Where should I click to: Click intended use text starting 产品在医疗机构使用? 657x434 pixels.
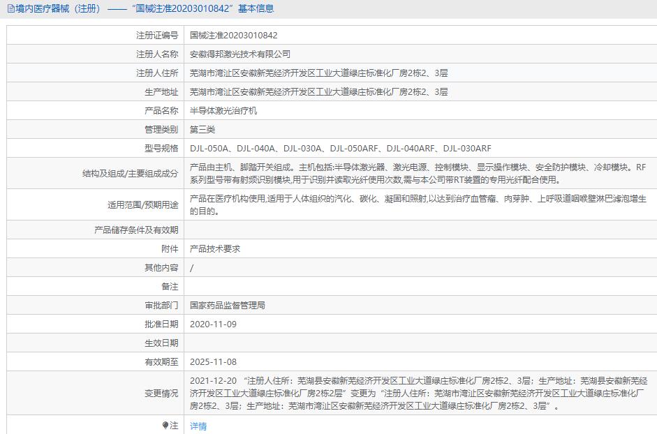(x=418, y=205)
